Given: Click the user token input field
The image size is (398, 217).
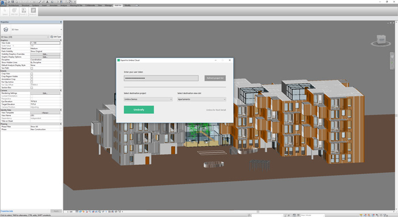Looking at the screenshot, I should [x=161, y=78].
